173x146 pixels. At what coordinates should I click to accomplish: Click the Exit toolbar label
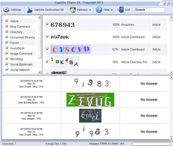coord(128,10)
